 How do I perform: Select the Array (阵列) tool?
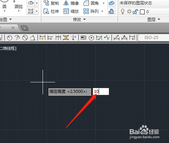[x=91, y=11]
